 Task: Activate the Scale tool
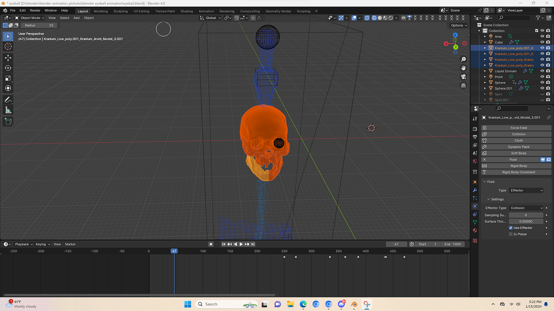[8, 78]
